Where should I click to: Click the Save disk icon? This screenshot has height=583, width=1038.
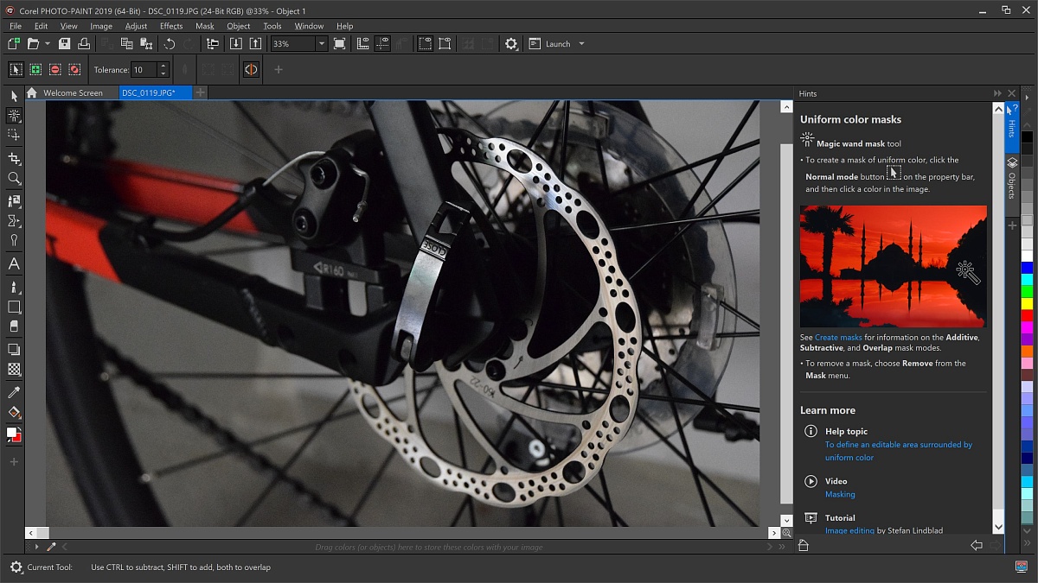(65, 44)
